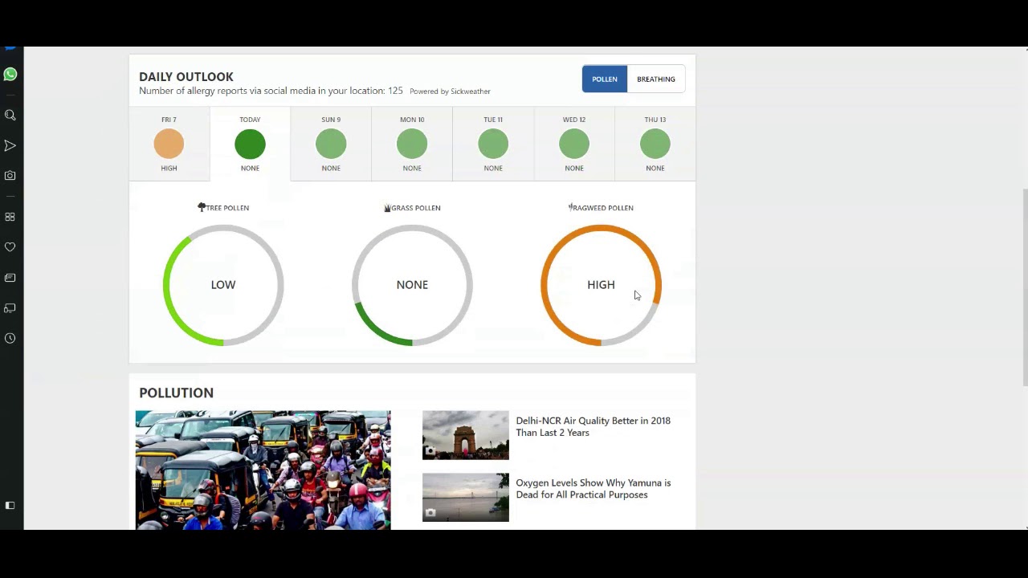This screenshot has width=1028, height=578.
Task: Open history clock icon in sidebar
Action: pos(10,338)
